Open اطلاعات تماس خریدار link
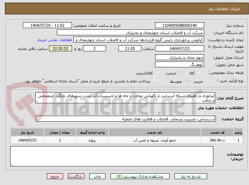Screen dimensions: 249x185 (54, 40)
